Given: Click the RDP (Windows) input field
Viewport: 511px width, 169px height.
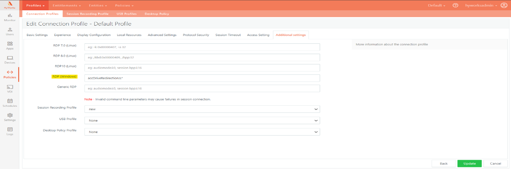Looking at the screenshot, I should [202, 78].
